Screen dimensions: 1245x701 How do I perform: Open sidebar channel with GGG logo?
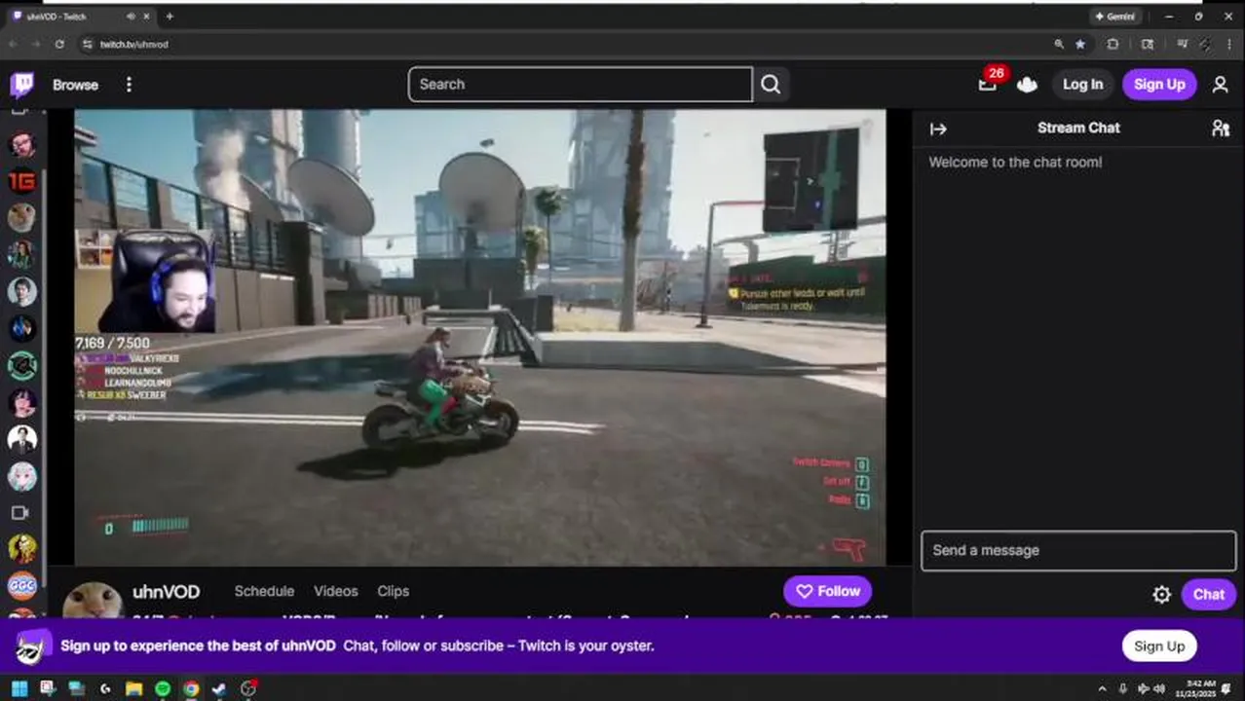pos(21,585)
